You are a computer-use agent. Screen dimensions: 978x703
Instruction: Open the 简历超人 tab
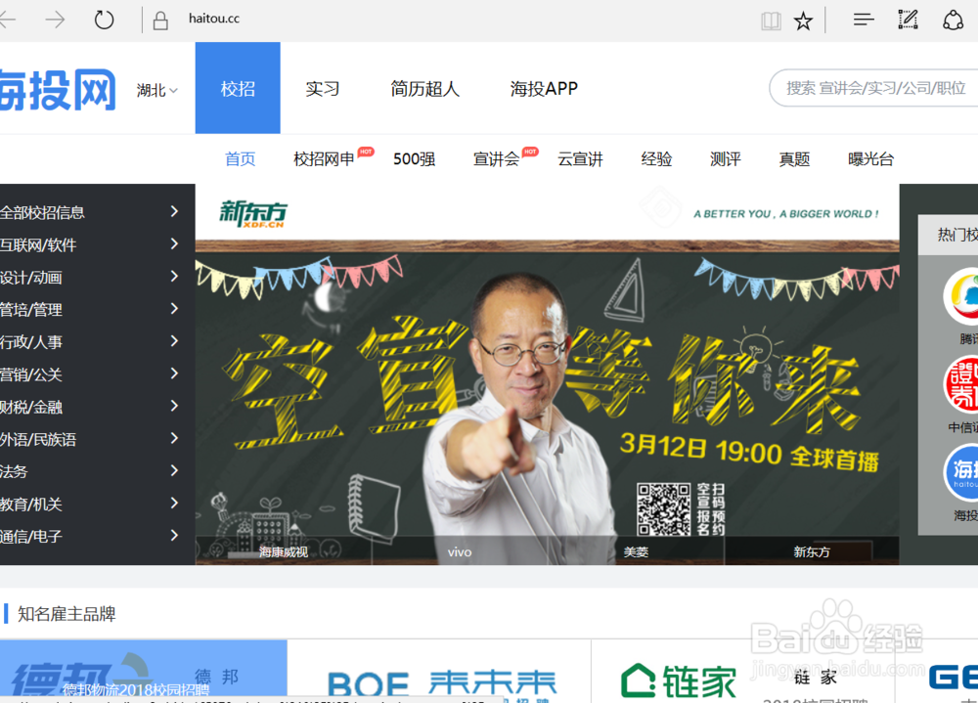(x=424, y=89)
